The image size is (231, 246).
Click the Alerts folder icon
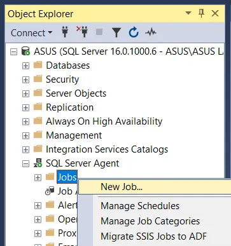pos(50,205)
